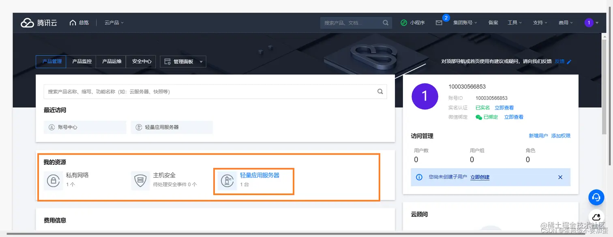Expand the 支持 dropdown menu
Screen dimensions: 613x237
click(540, 23)
